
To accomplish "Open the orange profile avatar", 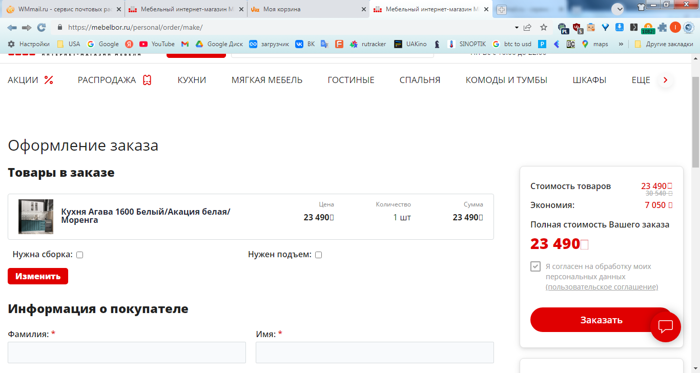I will [x=675, y=27].
